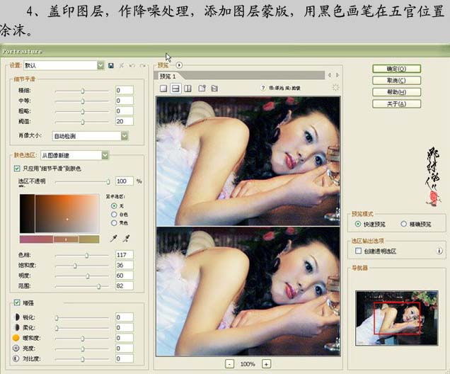
Task: Click the 对比度 contrast icon
Action: pyautogui.click(x=16, y=358)
